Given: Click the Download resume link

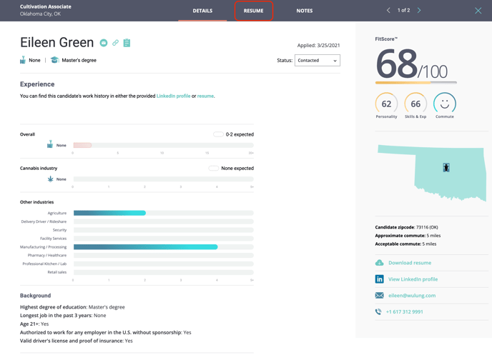Looking at the screenshot, I should click(409, 263).
